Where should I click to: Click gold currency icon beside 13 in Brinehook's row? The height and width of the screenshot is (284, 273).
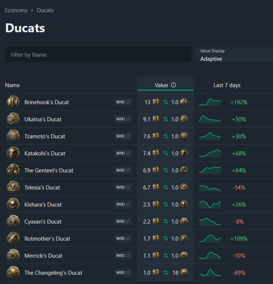point(156,102)
